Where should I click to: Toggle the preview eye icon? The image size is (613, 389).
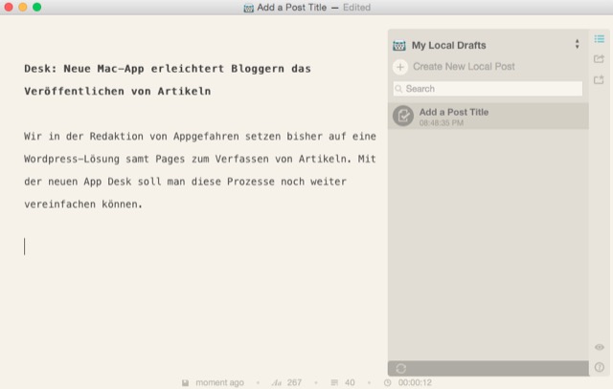coord(600,347)
